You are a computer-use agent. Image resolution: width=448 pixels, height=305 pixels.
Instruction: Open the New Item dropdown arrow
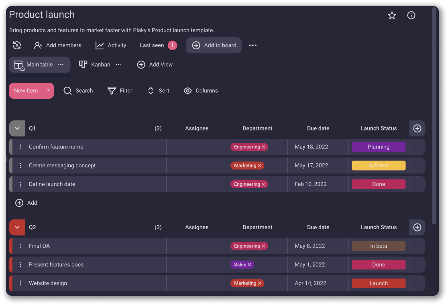pos(48,91)
